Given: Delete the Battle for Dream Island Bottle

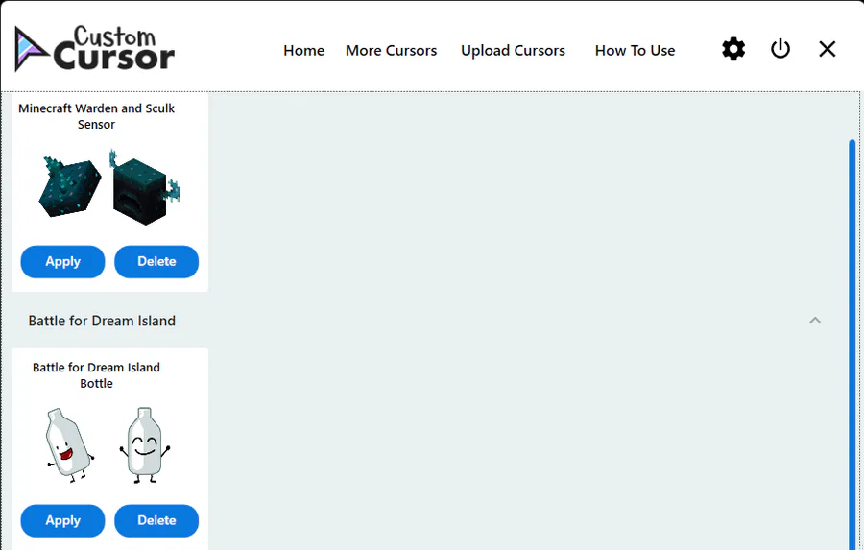Looking at the screenshot, I should (156, 521).
